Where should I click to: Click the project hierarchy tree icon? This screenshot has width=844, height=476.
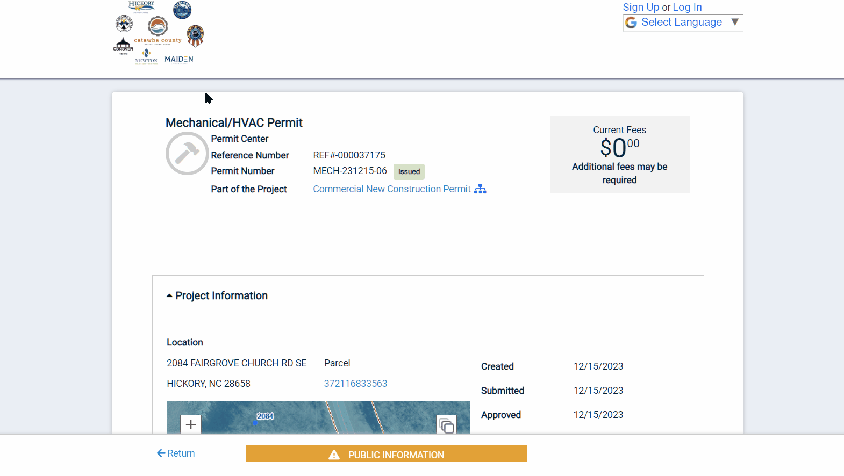[x=480, y=189]
